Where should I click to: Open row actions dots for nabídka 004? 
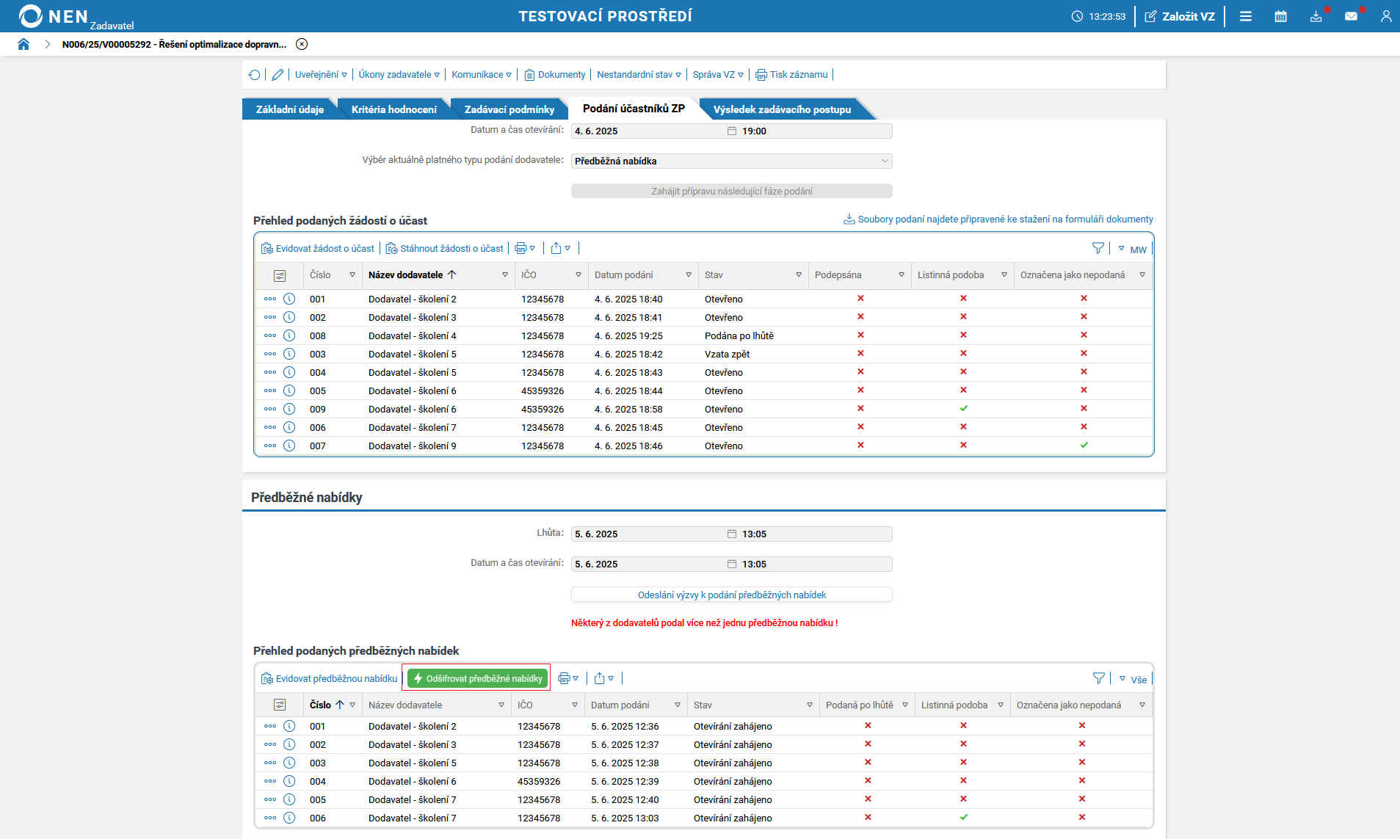point(270,781)
